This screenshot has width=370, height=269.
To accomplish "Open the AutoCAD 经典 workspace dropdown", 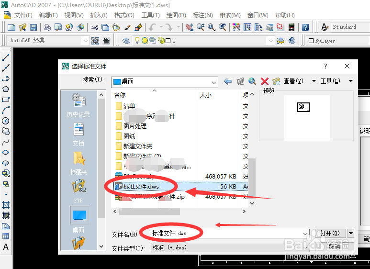I will tap(85, 41).
